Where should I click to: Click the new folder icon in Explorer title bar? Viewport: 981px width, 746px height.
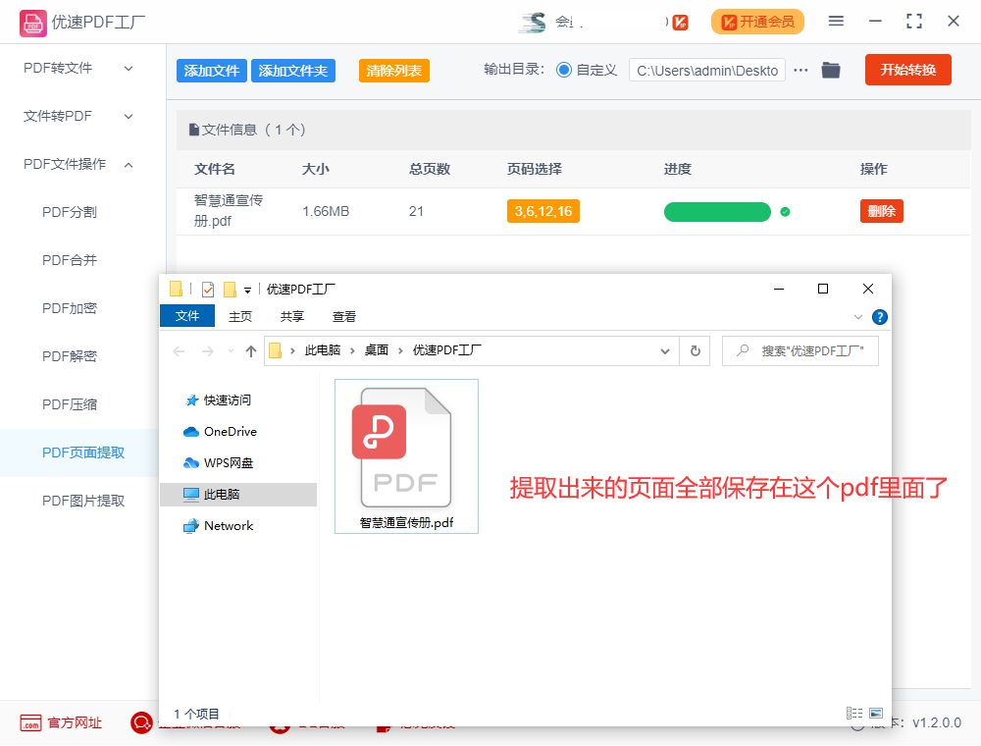[231, 290]
